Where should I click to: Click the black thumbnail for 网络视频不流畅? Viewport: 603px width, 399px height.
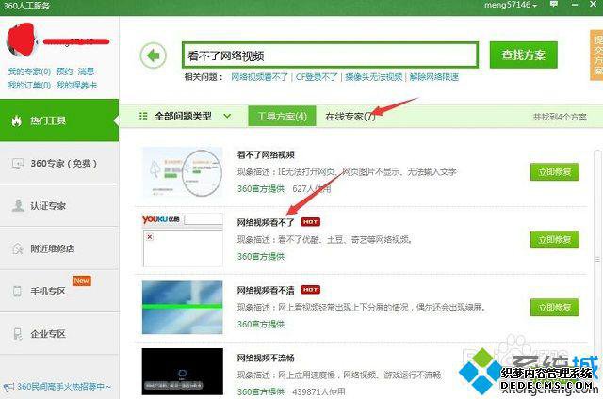pos(182,372)
